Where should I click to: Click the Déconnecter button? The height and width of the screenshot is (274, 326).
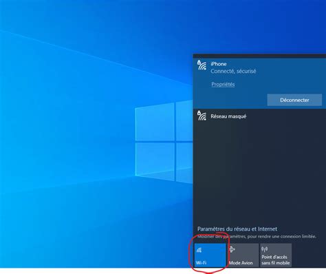pyautogui.click(x=294, y=100)
